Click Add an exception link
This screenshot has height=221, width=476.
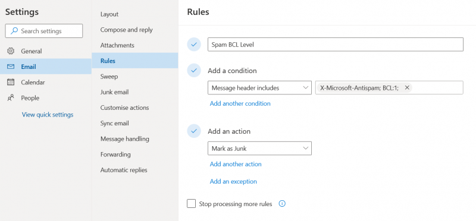(233, 181)
